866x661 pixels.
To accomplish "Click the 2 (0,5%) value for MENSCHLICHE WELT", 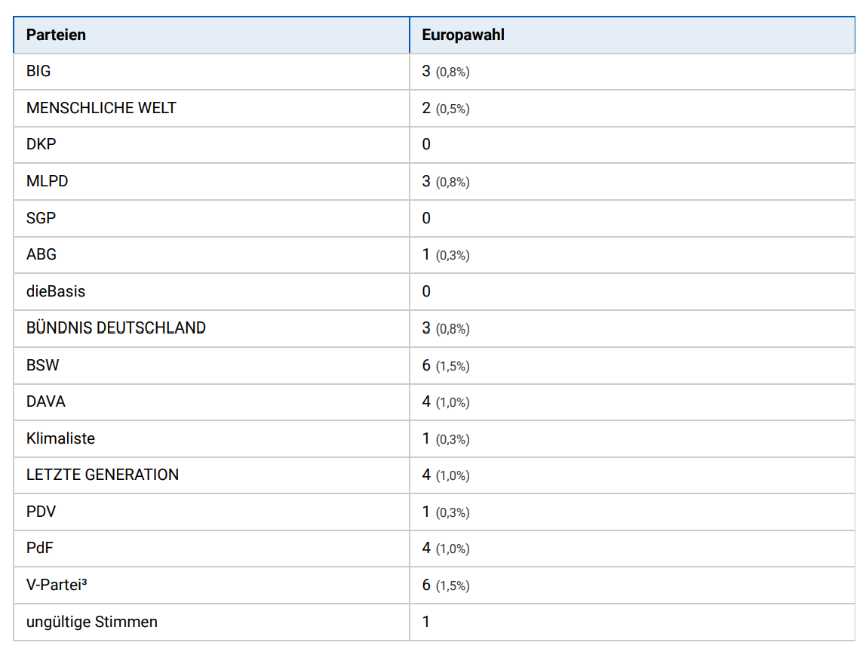I will [446, 108].
